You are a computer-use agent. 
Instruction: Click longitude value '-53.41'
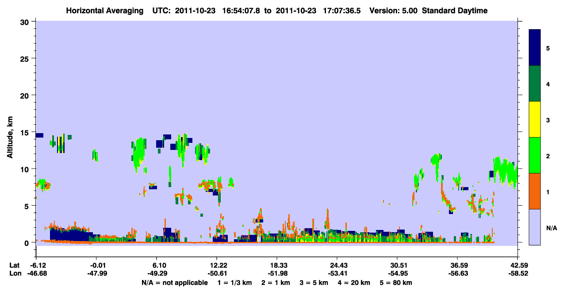[x=337, y=274]
